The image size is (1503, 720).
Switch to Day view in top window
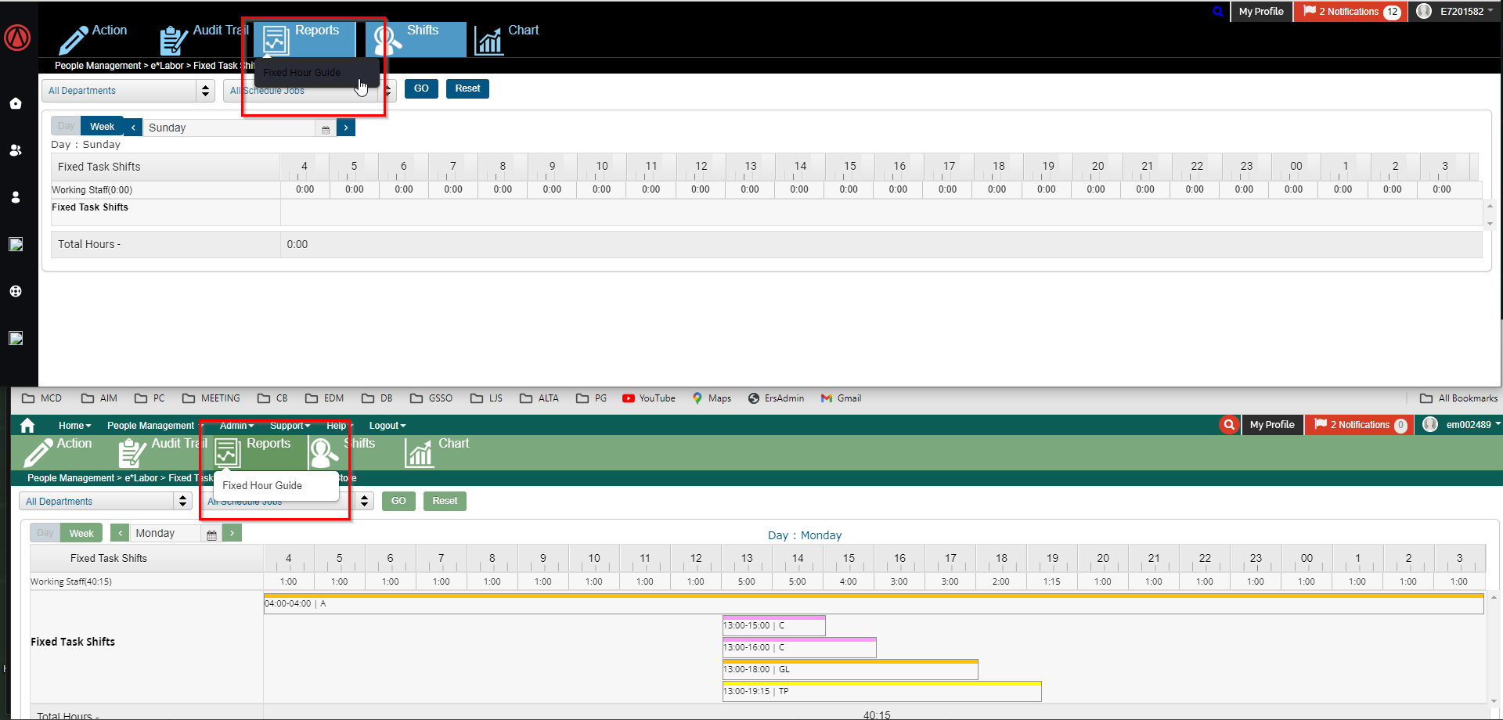click(x=66, y=126)
